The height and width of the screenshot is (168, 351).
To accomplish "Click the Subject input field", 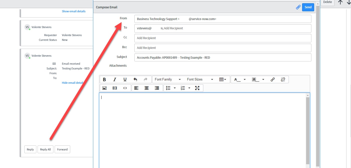I will [x=223, y=57].
